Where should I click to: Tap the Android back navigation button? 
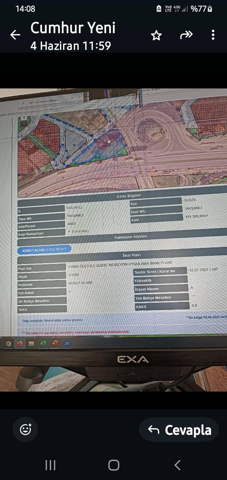[x=177, y=465]
